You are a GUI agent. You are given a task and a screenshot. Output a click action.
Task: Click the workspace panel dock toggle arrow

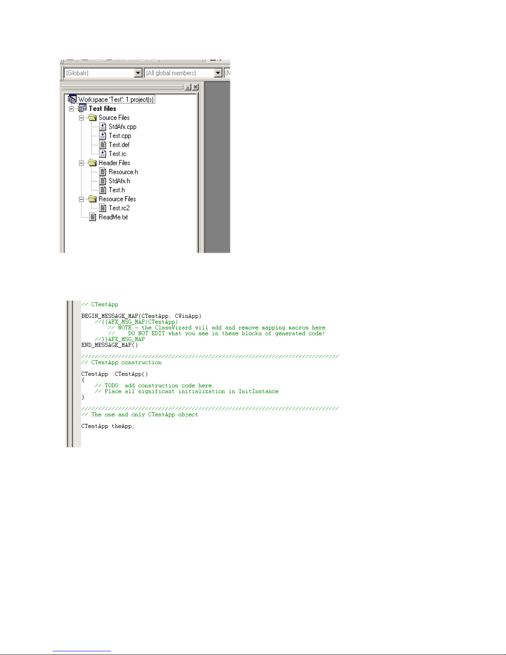tap(188, 87)
